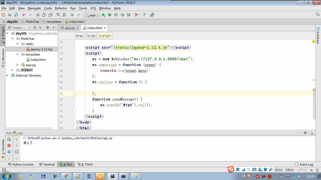Open the Database side panel
This screenshot has width=321, height=180.
[x=318, y=35]
